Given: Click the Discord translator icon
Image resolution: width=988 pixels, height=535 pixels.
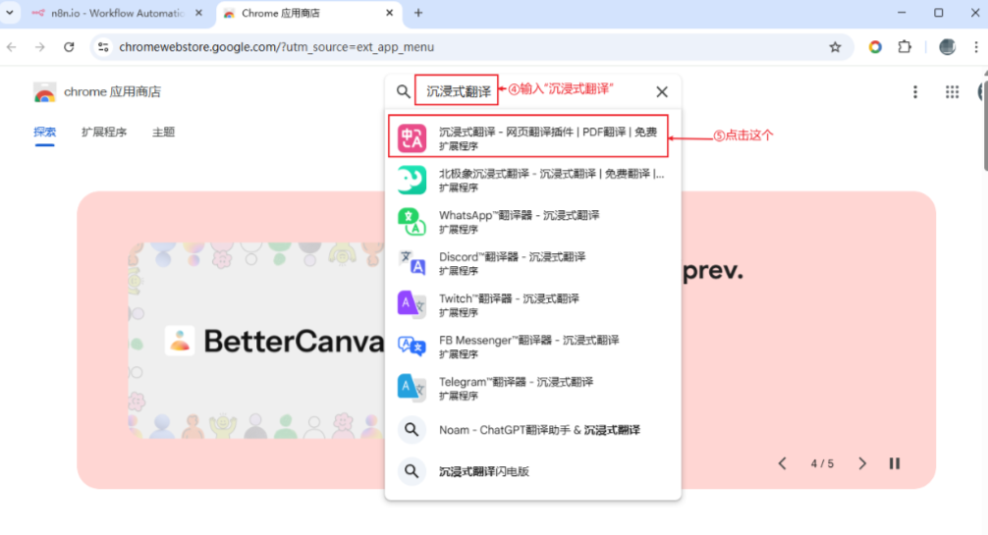Looking at the screenshot, I should point(412,263).
